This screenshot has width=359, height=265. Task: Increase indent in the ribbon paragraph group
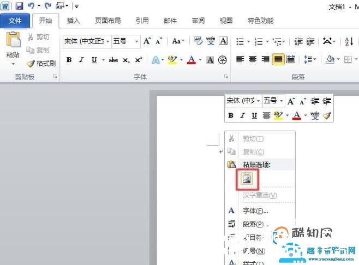click(x=310, y=41)
